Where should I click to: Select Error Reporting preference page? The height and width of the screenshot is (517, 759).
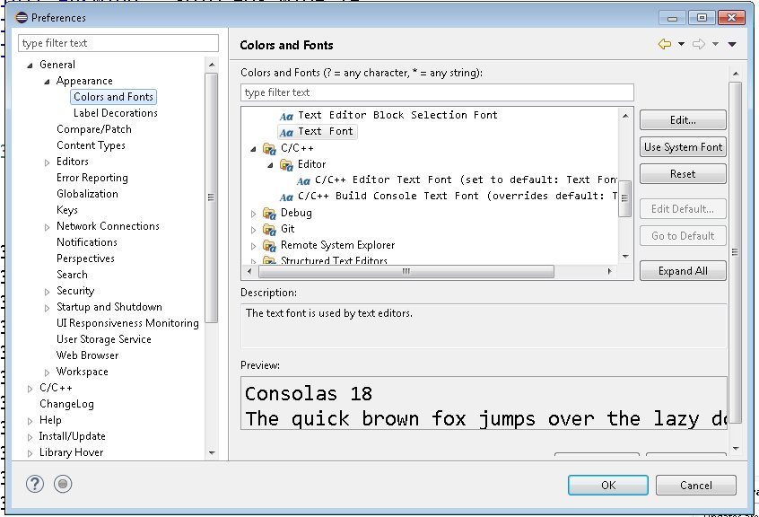(92, 178)
